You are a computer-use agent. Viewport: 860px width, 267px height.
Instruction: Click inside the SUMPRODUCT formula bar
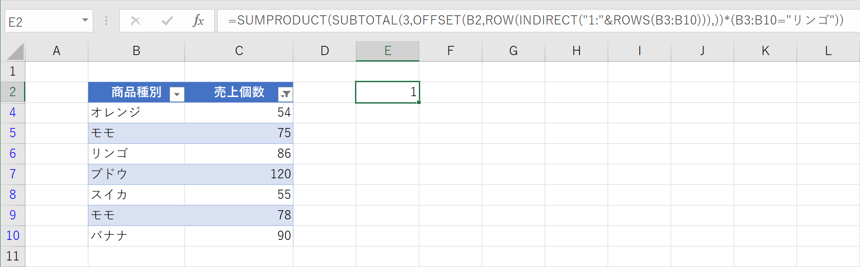point(525,21)
